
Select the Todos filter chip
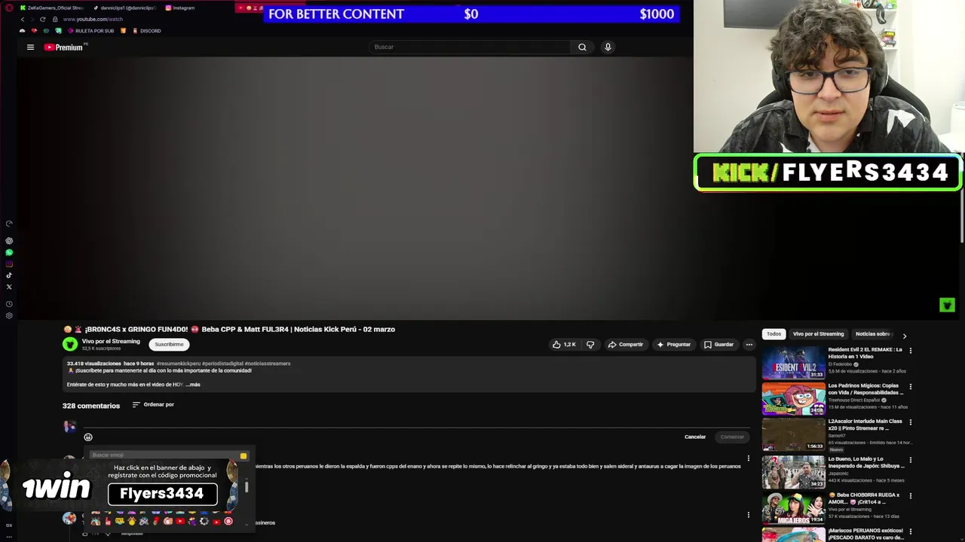(x=774, y=334)
